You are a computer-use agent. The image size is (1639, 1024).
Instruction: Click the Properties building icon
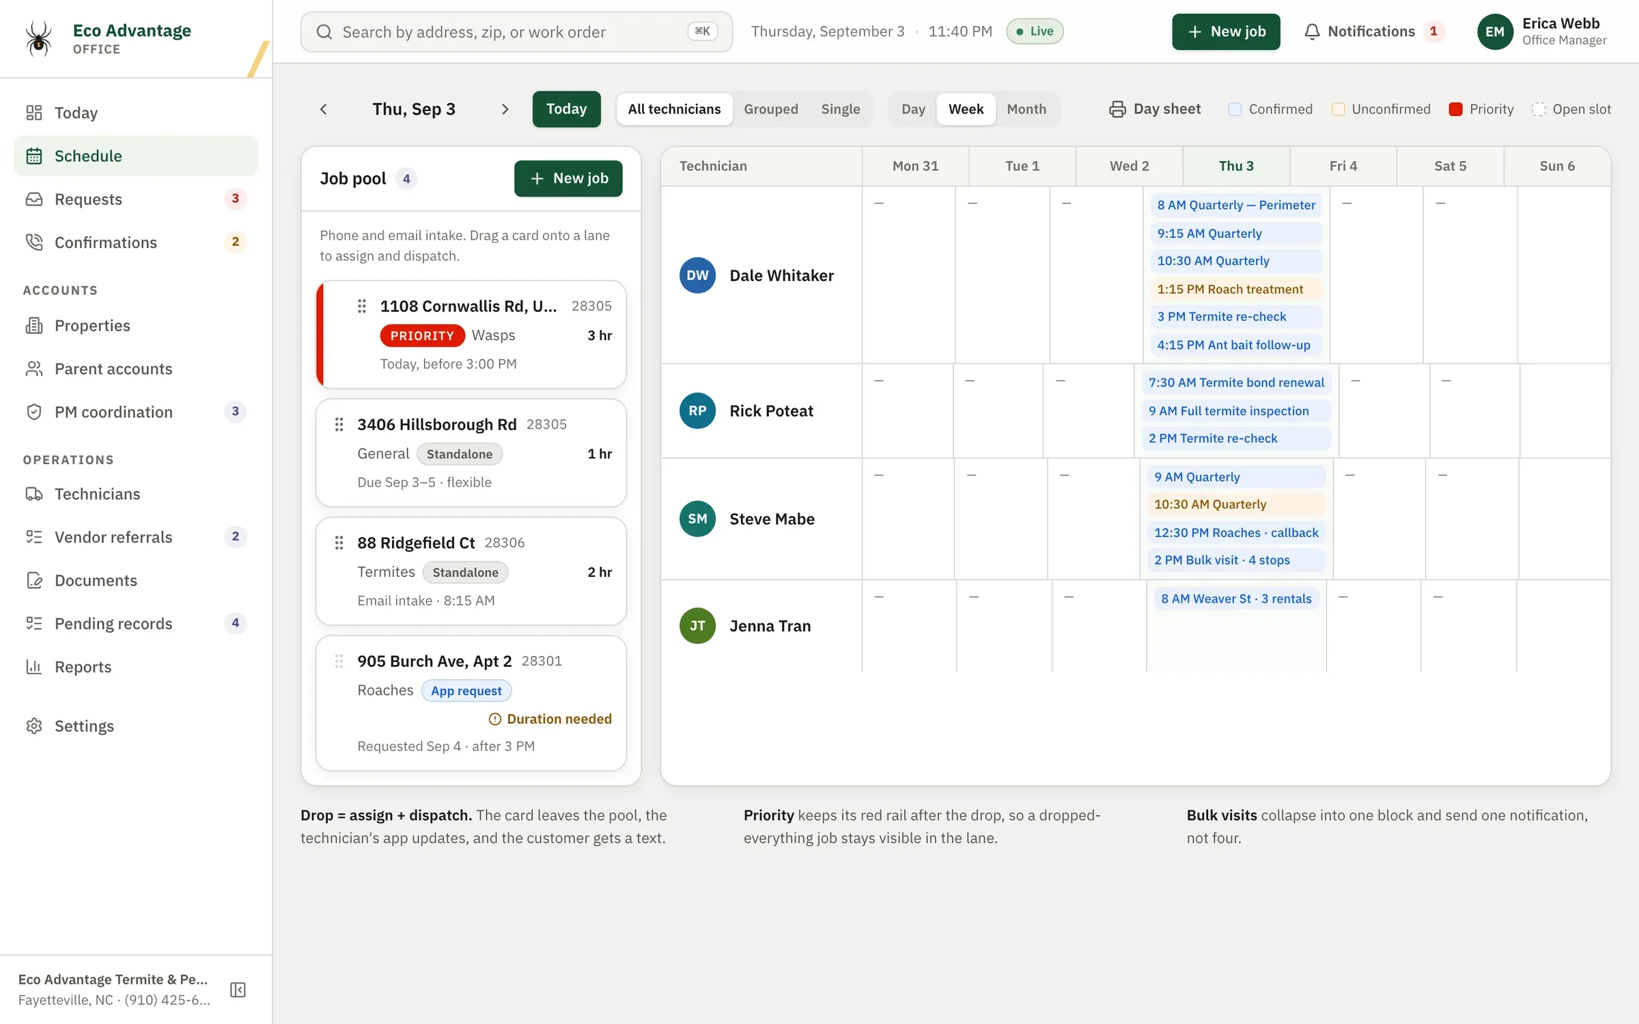point(34,326)
